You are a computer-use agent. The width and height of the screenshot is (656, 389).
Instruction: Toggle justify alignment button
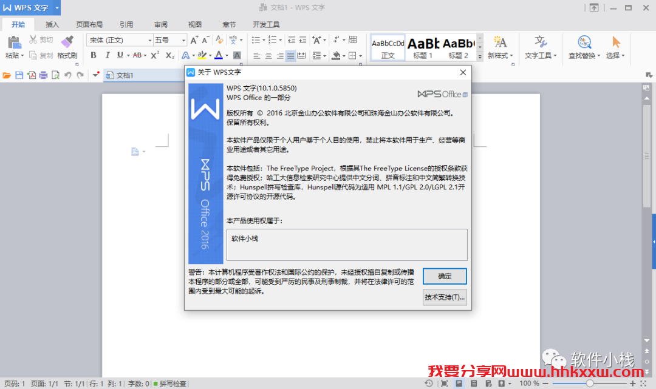tap(290, 56)
